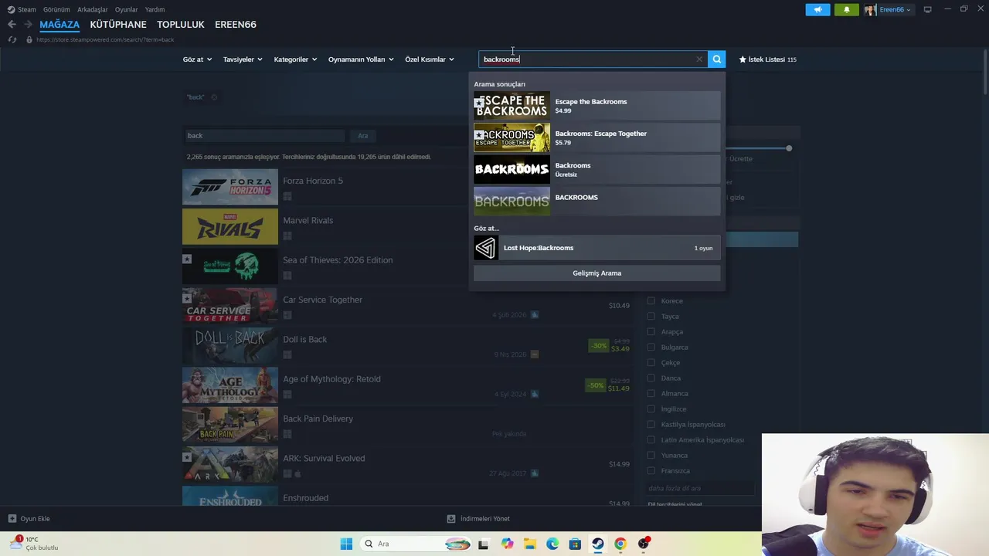Tick the Yunanca checkbox

651,455
